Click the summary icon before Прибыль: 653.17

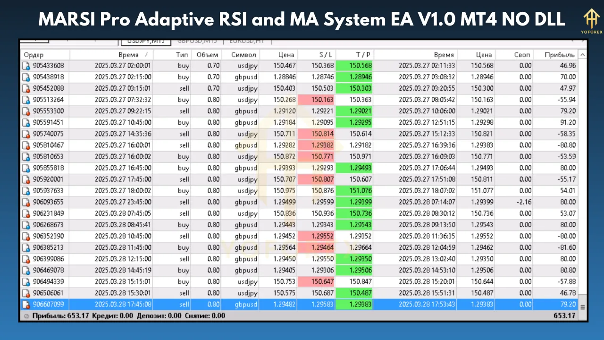(26, 316)
